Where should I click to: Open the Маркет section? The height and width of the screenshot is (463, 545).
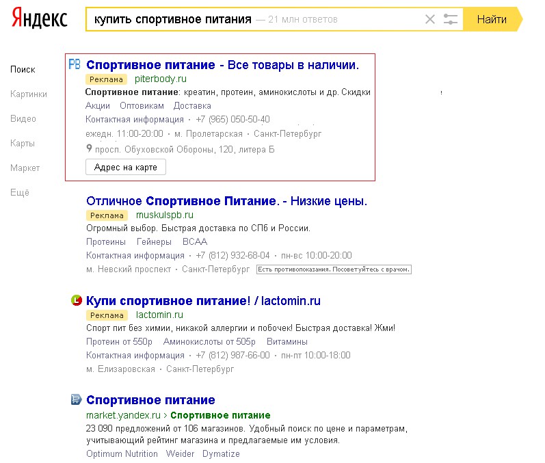tap(25, 168)
